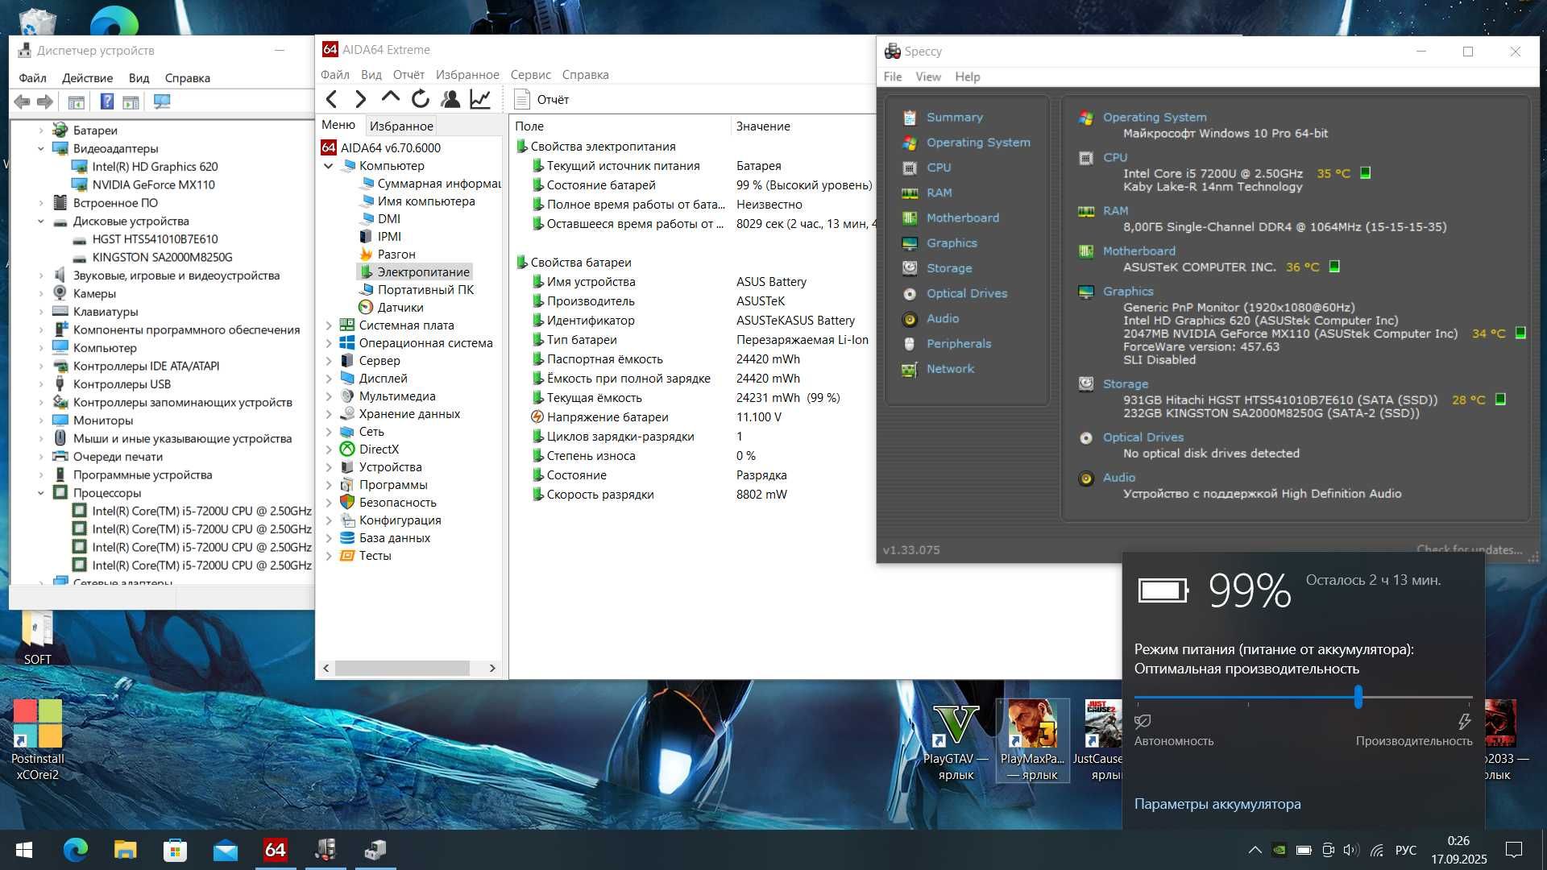This screenshot has height=870, width=1547.
Task: Collapse the Процессоры node
Action: point(41,492)
